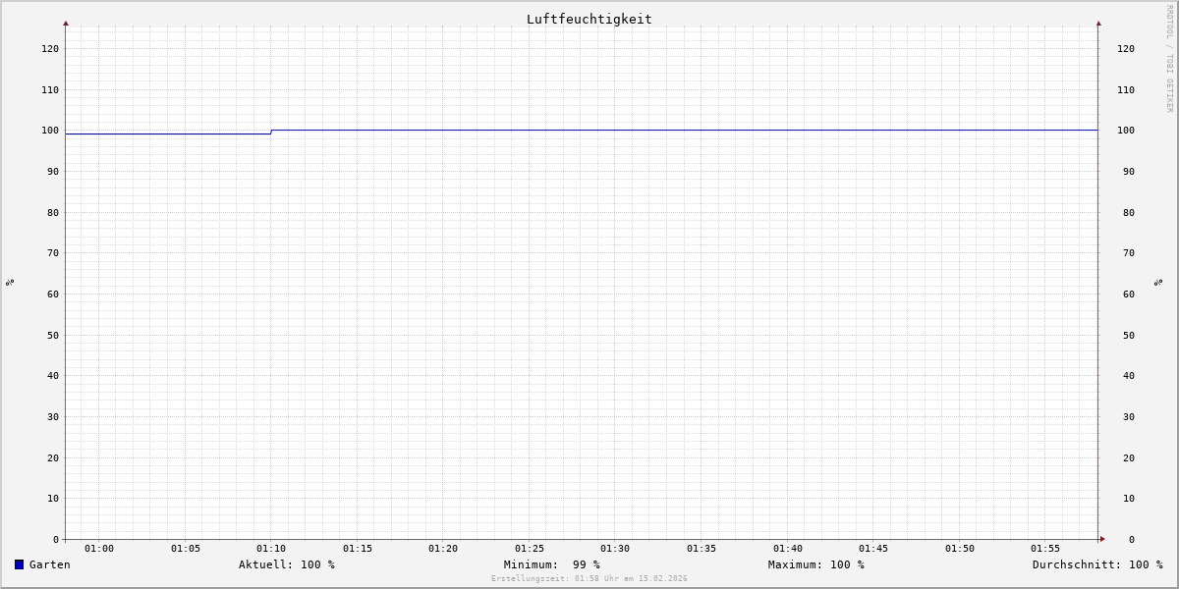The height and width of the screenshot is (589, 1179).
Task: Click the 01:10 time axis label
Action: pyautogui.click(x=271, y=549)
